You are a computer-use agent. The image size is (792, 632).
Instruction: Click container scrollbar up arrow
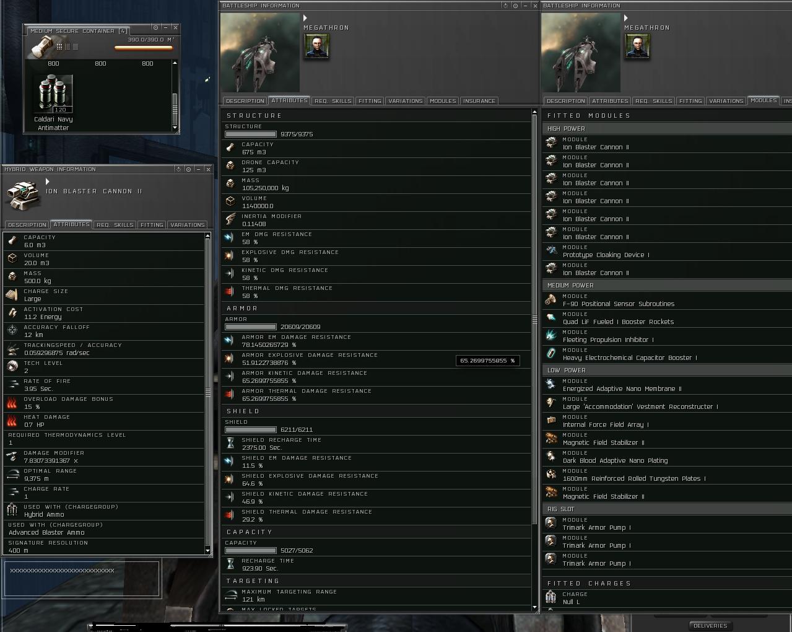[175, 63]
